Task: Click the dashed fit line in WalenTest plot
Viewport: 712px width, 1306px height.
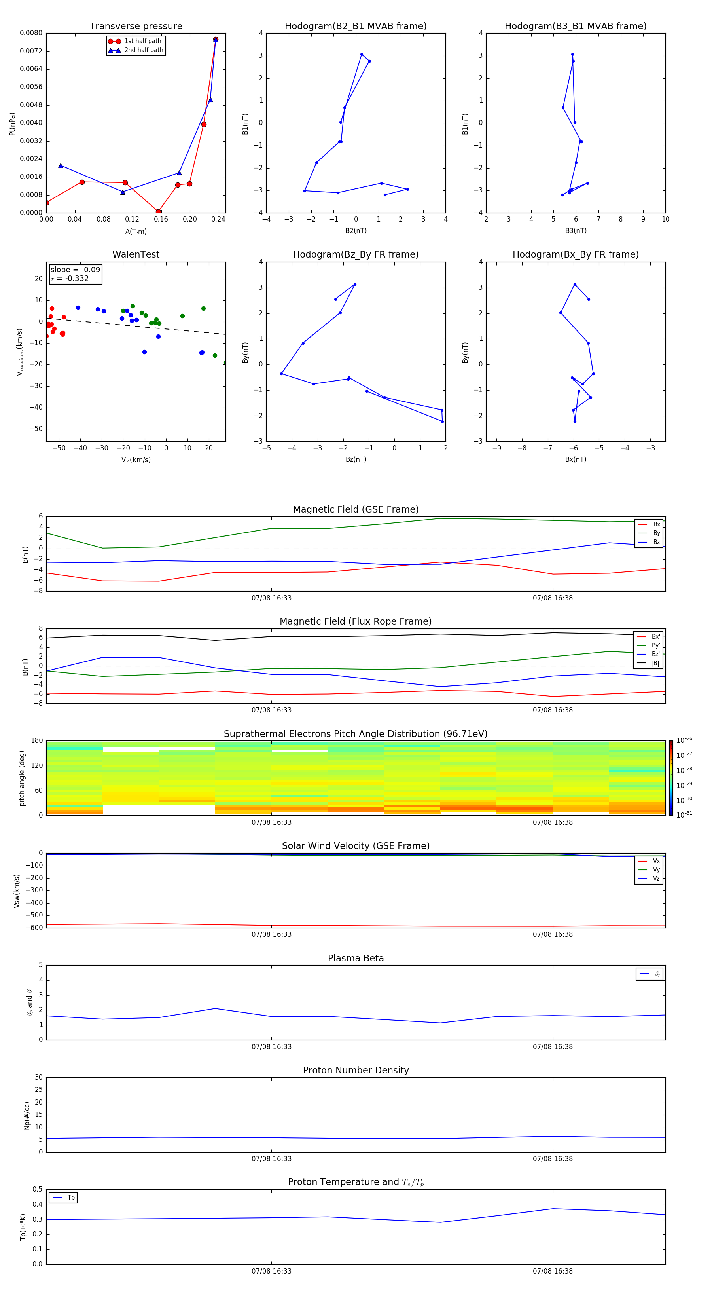Action: tap(136, 326)
